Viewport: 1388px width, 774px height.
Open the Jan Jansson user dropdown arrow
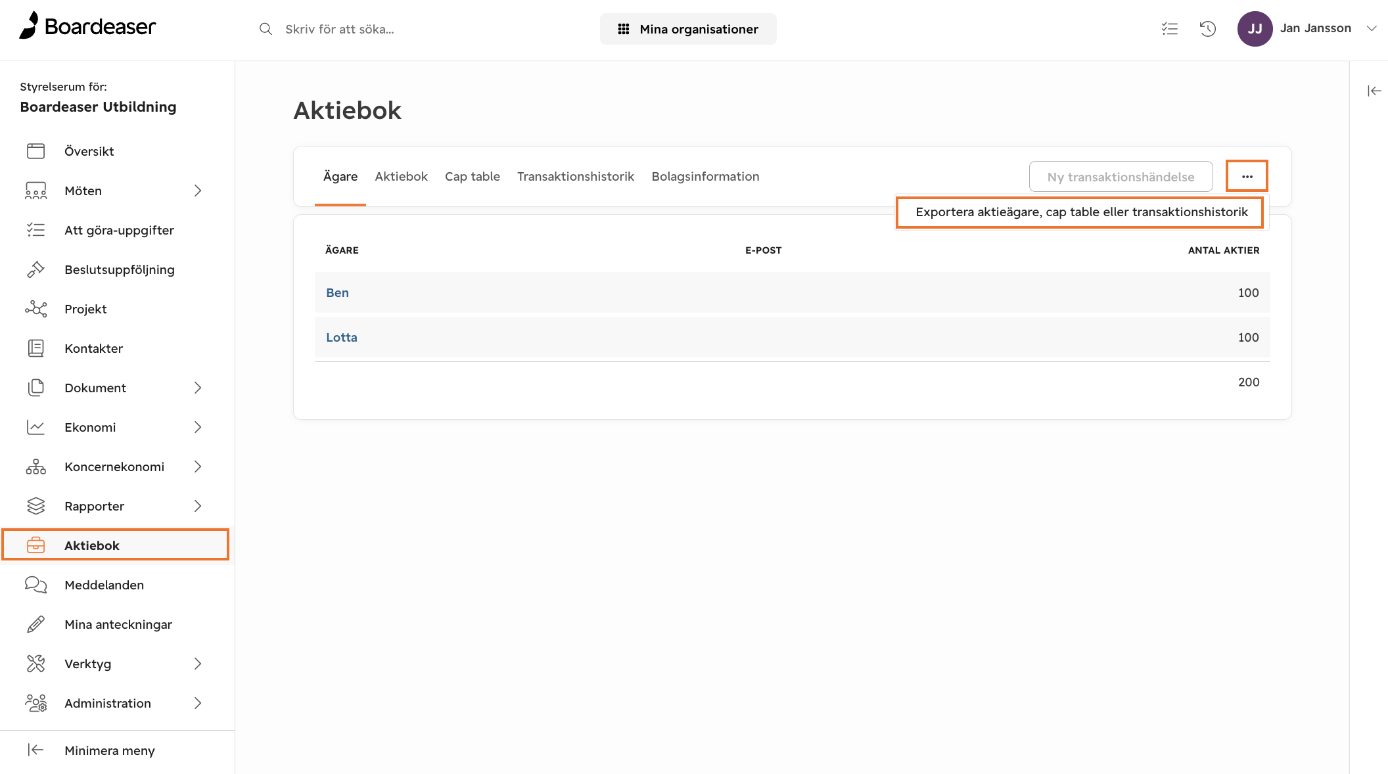pos(1372,28)
